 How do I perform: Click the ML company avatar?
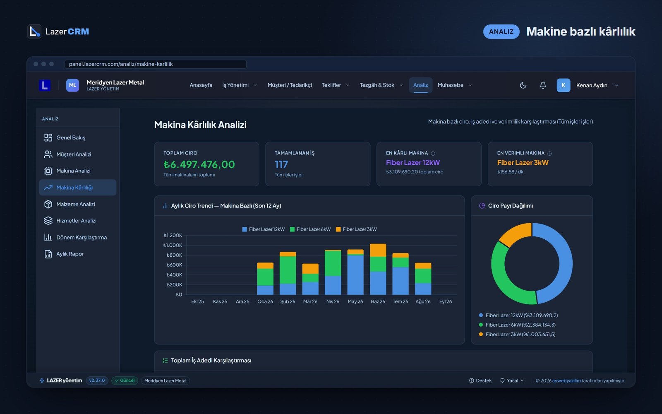click(72, 85)
